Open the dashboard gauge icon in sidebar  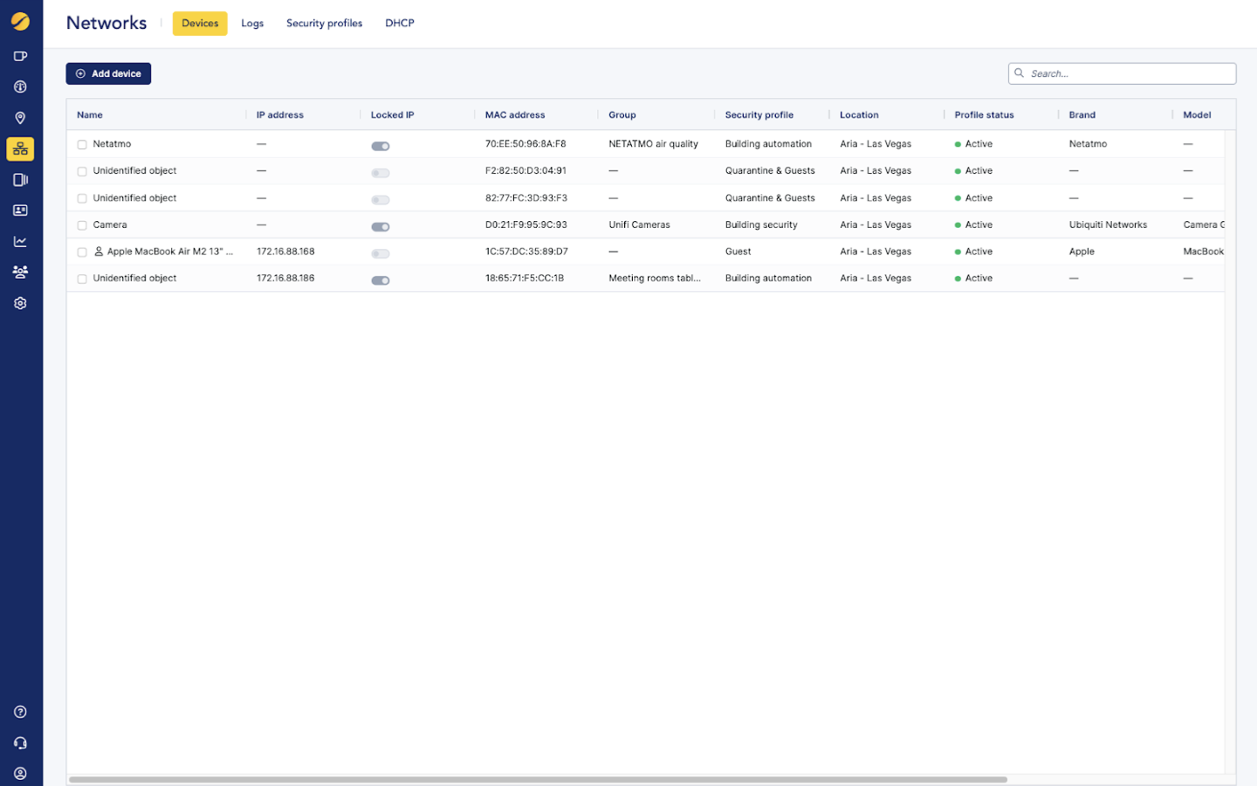click(x=20, y=86)
